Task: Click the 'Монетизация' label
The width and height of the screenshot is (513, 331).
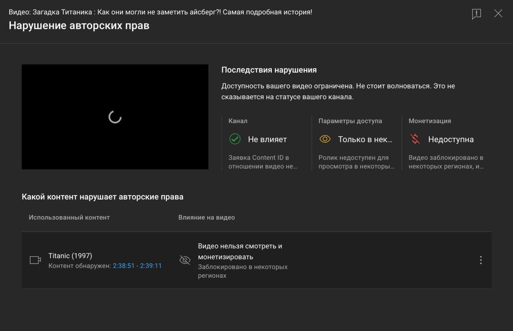Action: click(430, 121)
